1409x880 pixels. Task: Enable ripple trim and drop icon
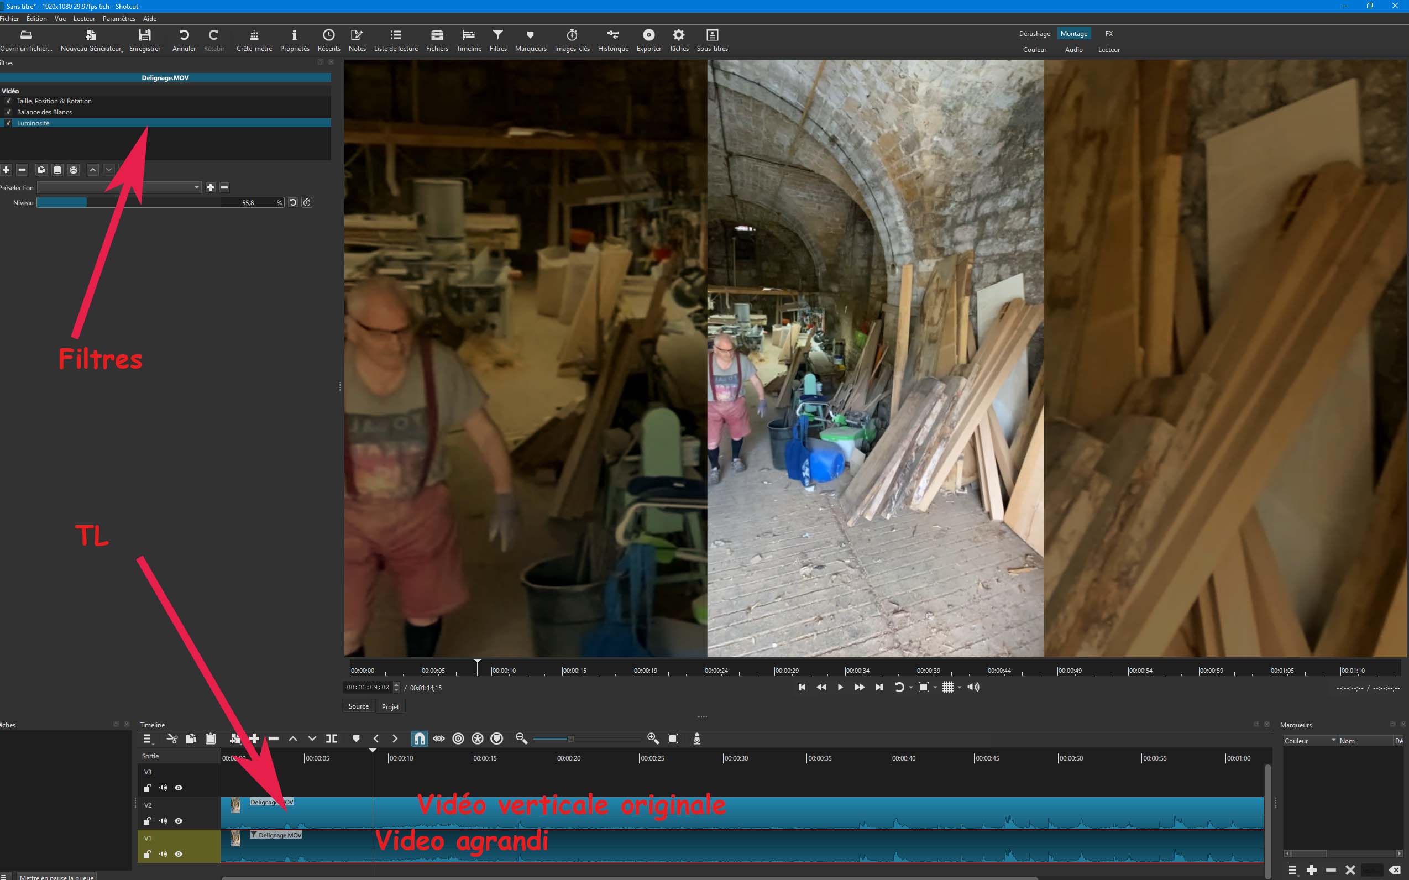click(x=458, y=738)
